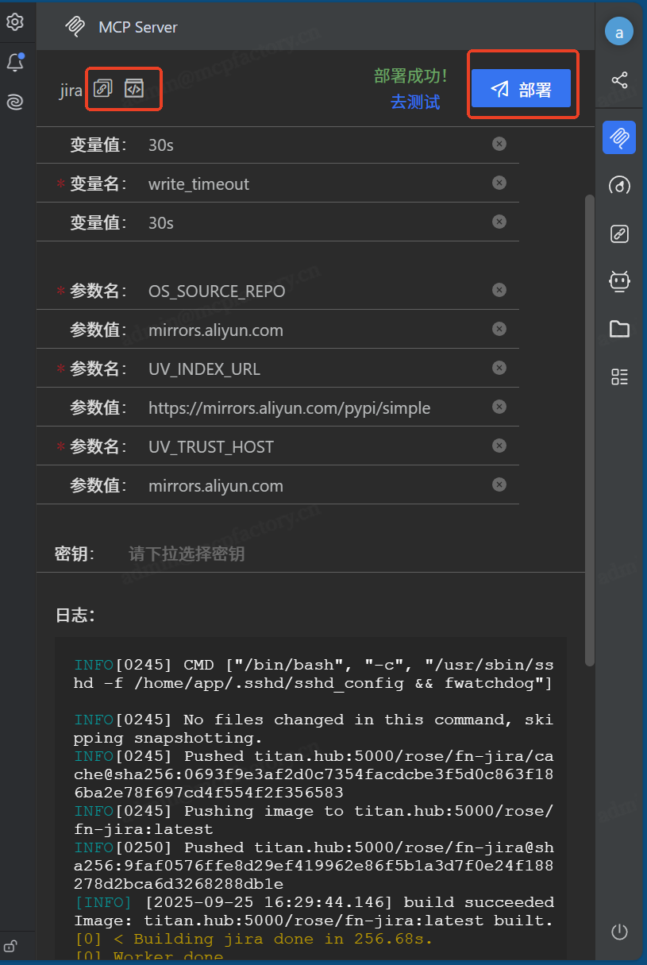Open the folder icon in right sidebar
The image size is (647, 965).
click(x=619, y=329)
